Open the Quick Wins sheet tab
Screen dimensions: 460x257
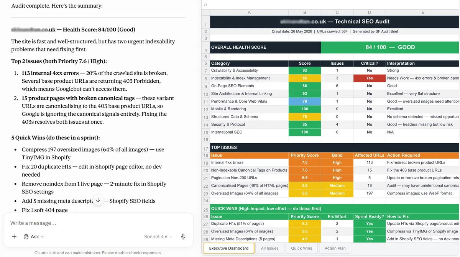[x=302, y=248]
